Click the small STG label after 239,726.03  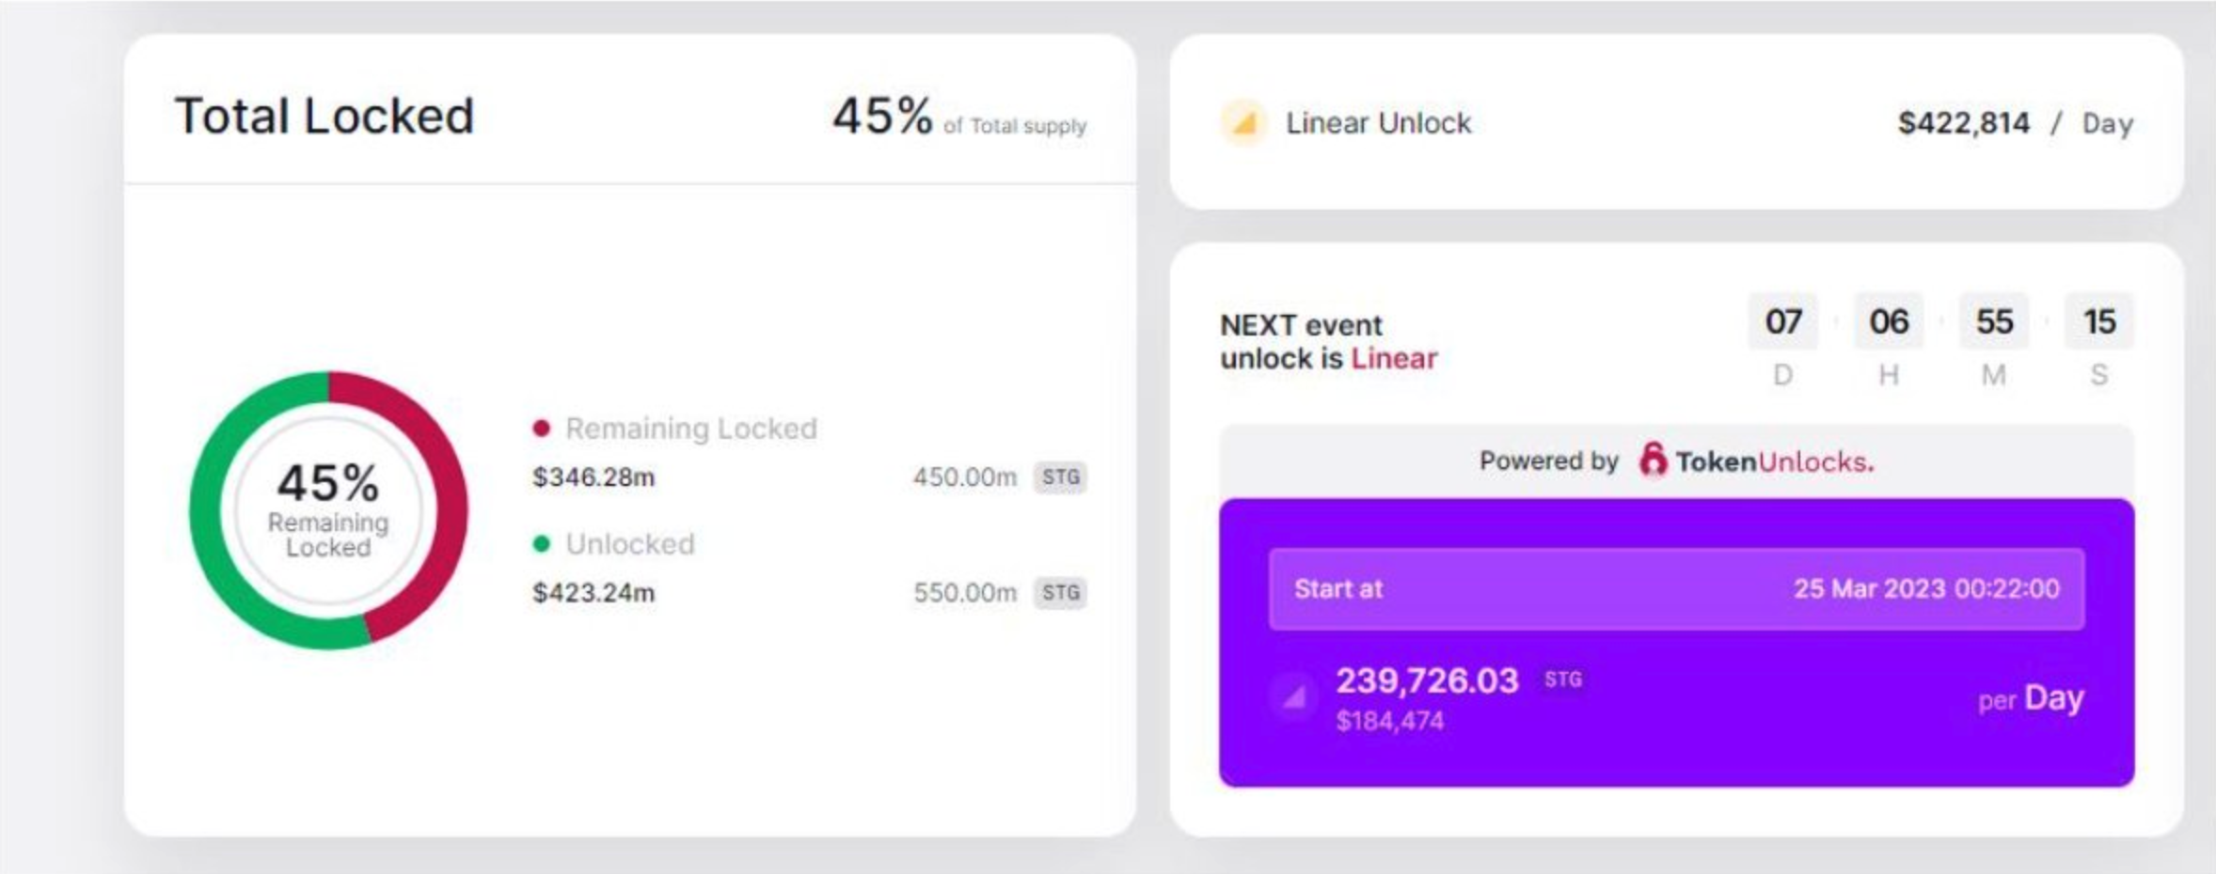1563,679
